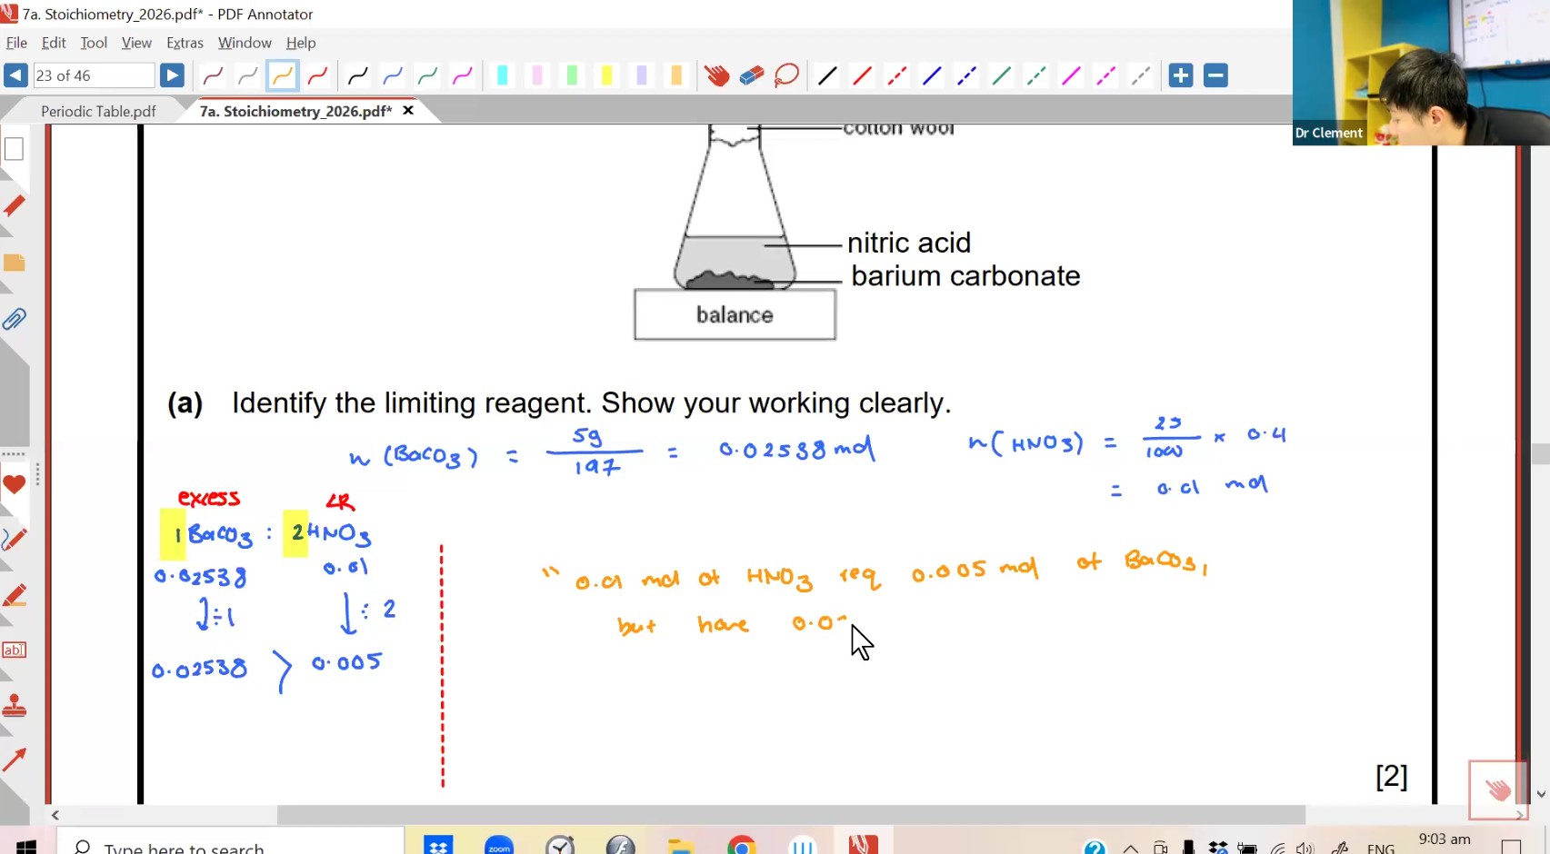Open the Window menu
The height and width of the screenshot is (854, 1550).
tap(245, 43)
